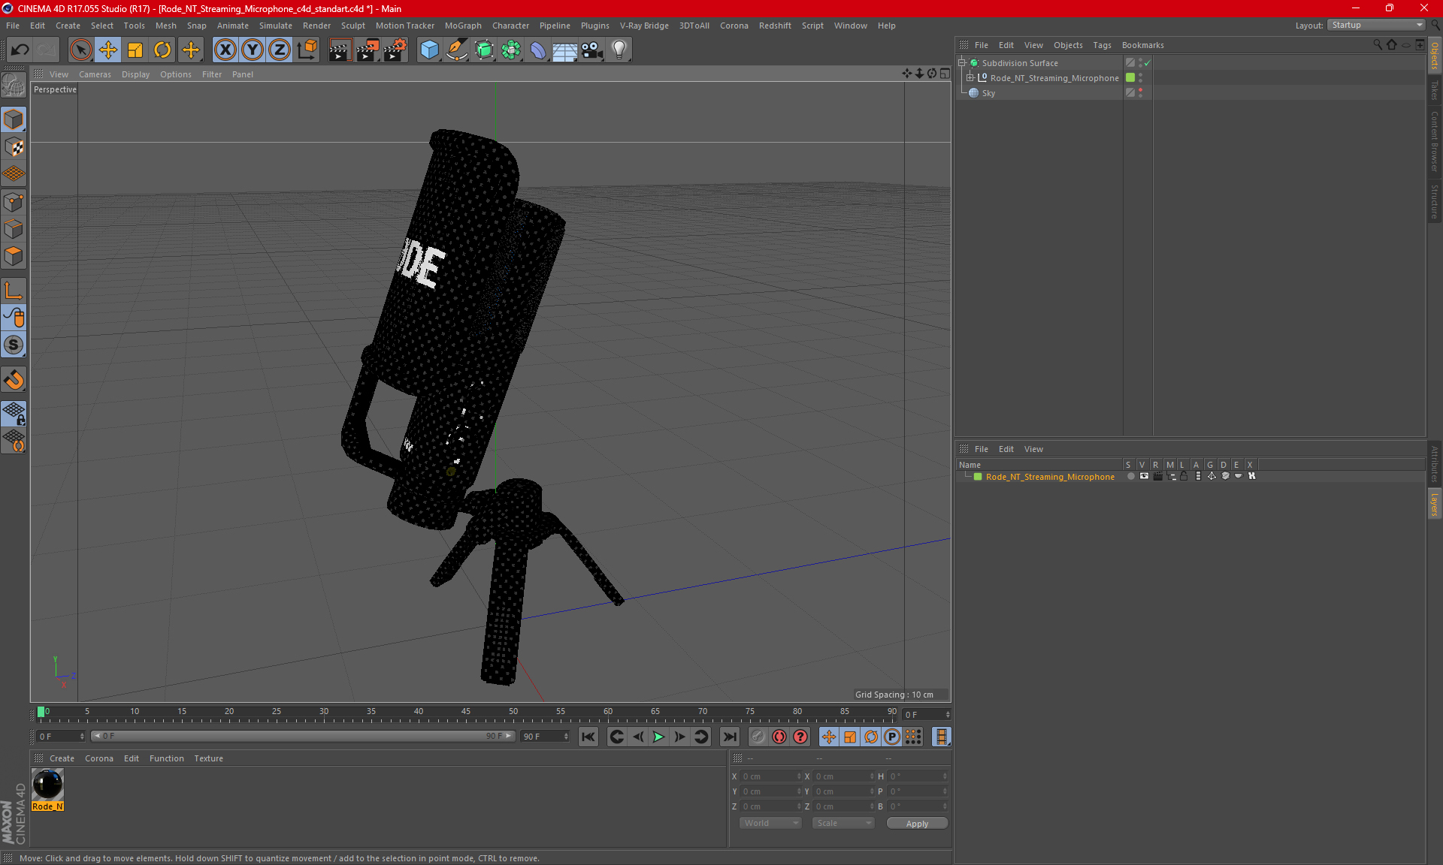Open the deformer objects icon
The image size is (1443, 865).
(538, 50)
